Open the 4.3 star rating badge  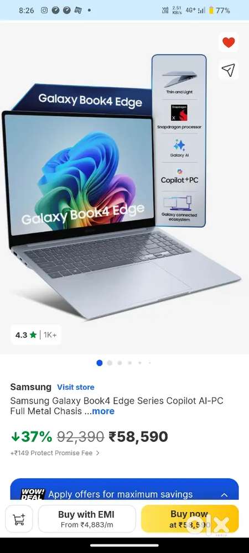point(35,335)
